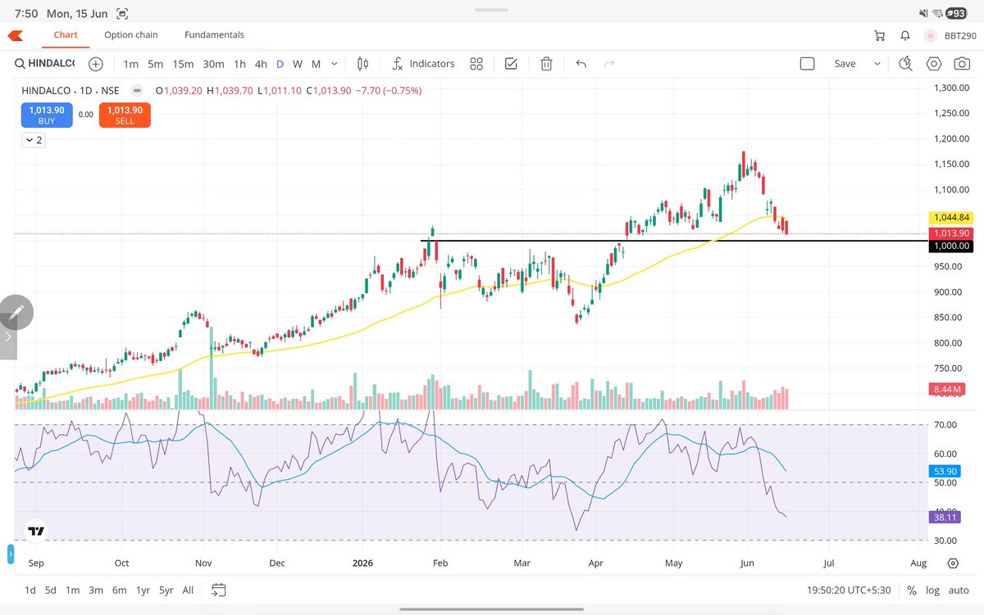The image size is (984, 615).
Task: Open the date range calendar icon
Action: click(218, 590)
